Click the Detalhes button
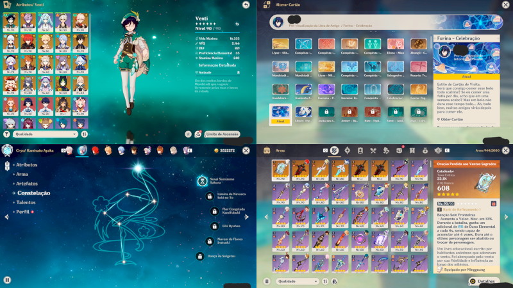Image resolution: width=513 pixels, height=288 pixels. 484,281
